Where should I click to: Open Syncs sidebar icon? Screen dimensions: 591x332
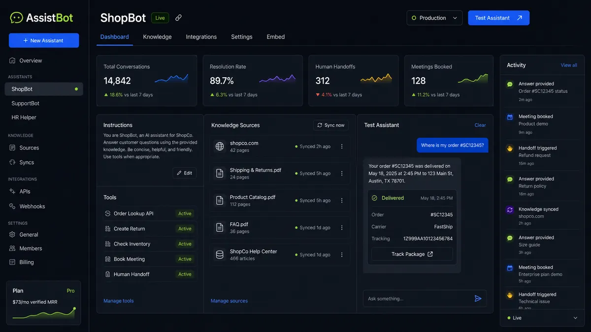(13, 162)
